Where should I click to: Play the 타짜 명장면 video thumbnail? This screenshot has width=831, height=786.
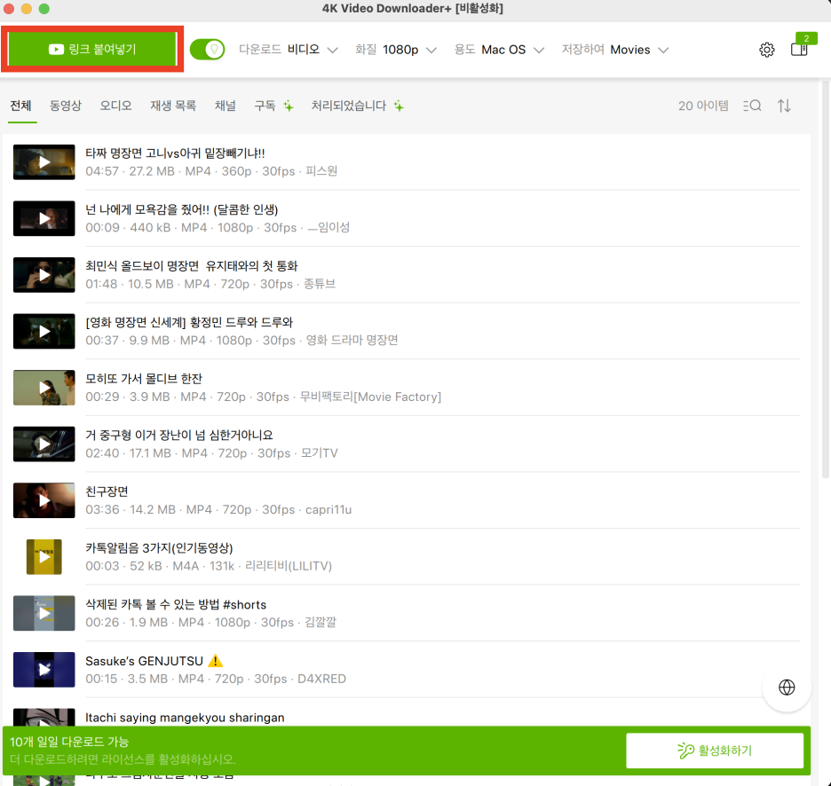pos(44,162)
